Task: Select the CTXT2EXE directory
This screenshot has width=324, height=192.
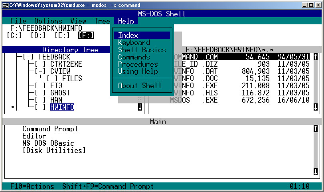Action: coord(66,64)
